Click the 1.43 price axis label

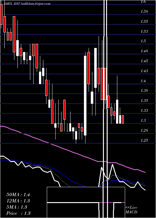point(144,71)
